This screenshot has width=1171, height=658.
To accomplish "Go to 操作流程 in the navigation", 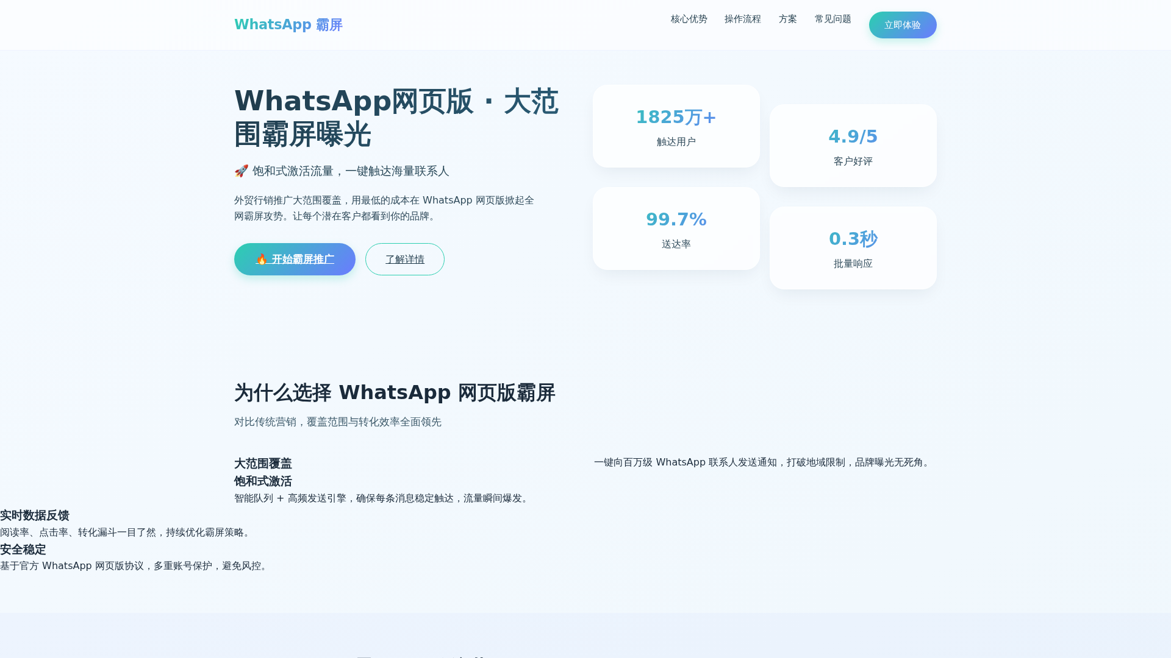I will pos(742,19).
